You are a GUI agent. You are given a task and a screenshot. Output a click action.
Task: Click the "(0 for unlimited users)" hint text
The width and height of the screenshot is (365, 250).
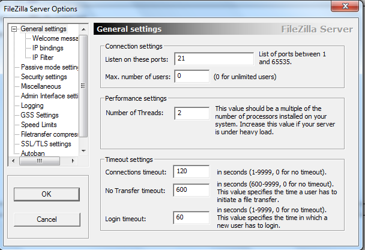[x=245, y=77]
